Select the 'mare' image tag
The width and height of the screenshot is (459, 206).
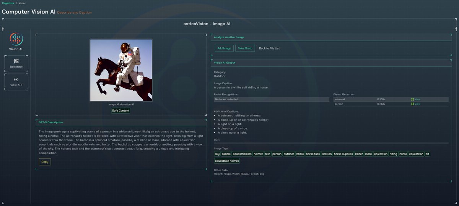point(368,154)
